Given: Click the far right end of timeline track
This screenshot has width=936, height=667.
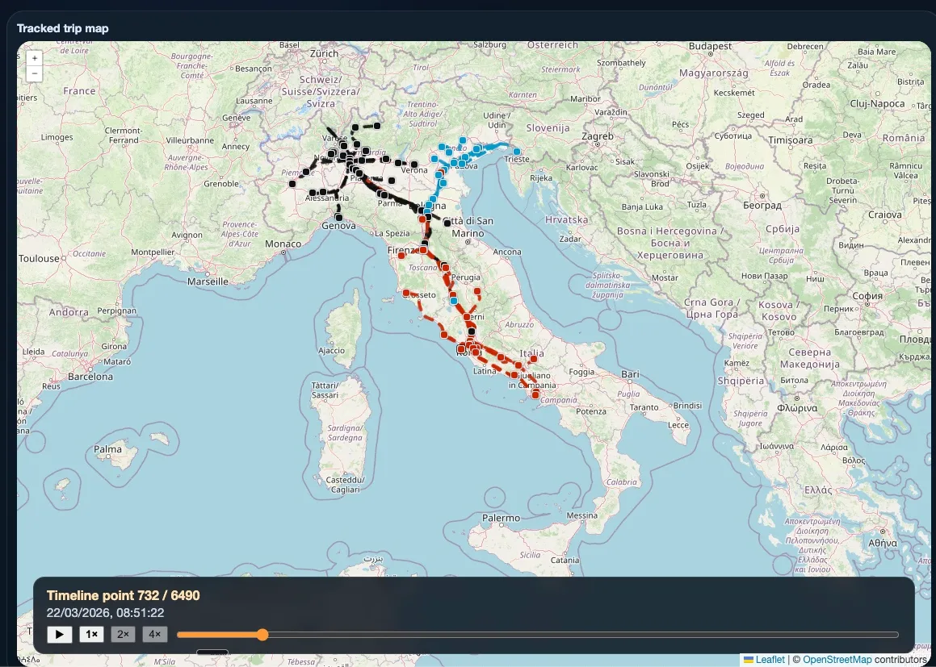Looking at the screenshot, I should [x=896, y=635].
